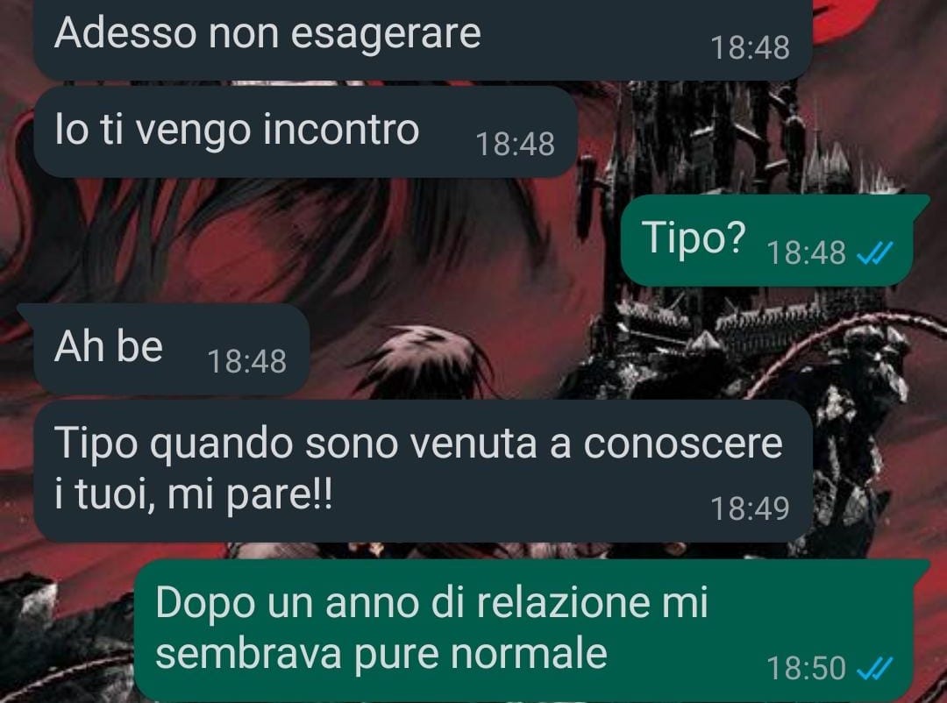This screenshot has height=703, width=947.
Task: Select the 'Tipo quando sono venuta' message
Action: pyautogui.click(x=423, y=471)
